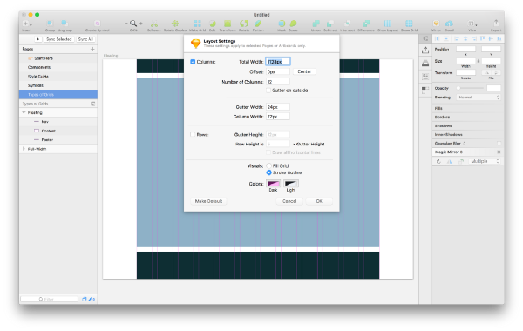Open the Mirror toolbar icon

(436, 24)
